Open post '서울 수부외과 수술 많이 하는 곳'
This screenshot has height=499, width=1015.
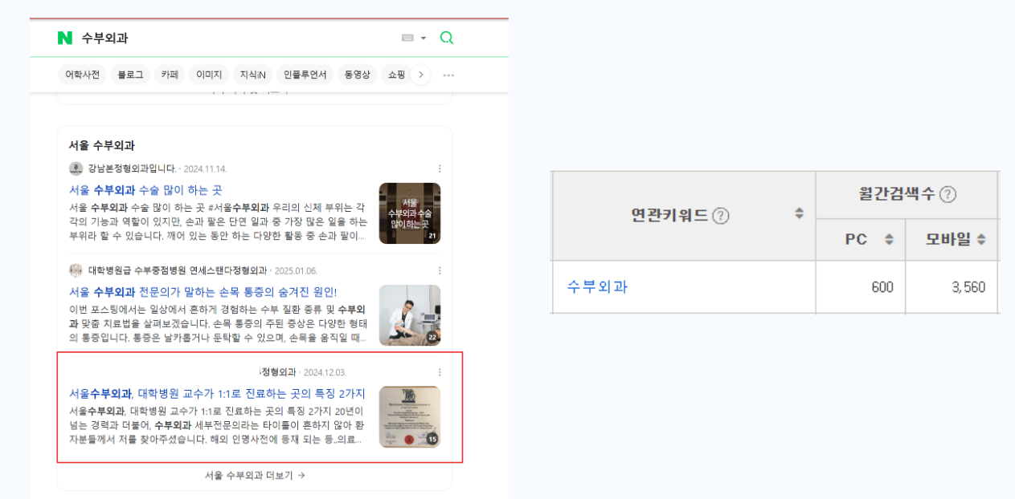(145, 190)
